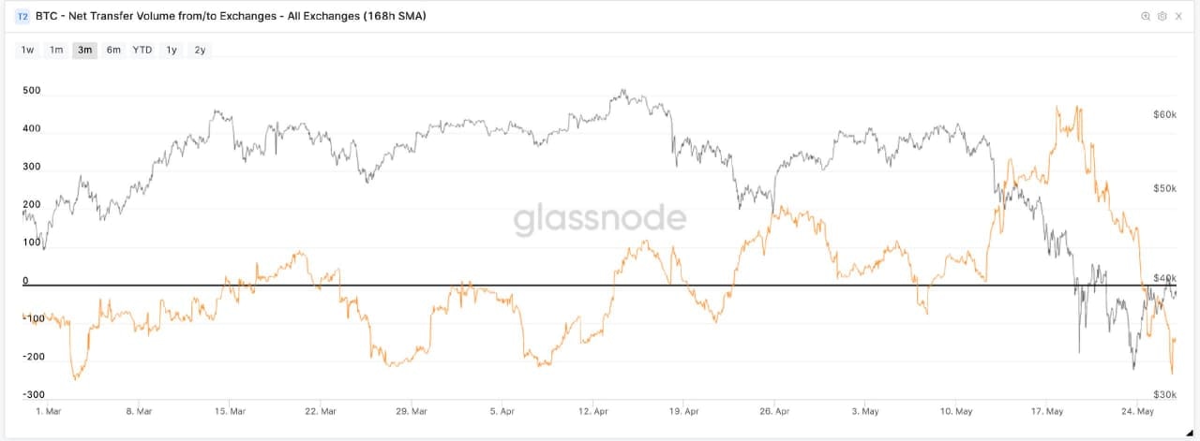The height and width of the screenshot is (441, 1200).
Task: Click the 500 volume axis label
Action: coord(31,91)
